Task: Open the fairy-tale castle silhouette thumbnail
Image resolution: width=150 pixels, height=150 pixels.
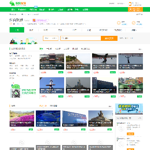Action: (x=78, y=85)
